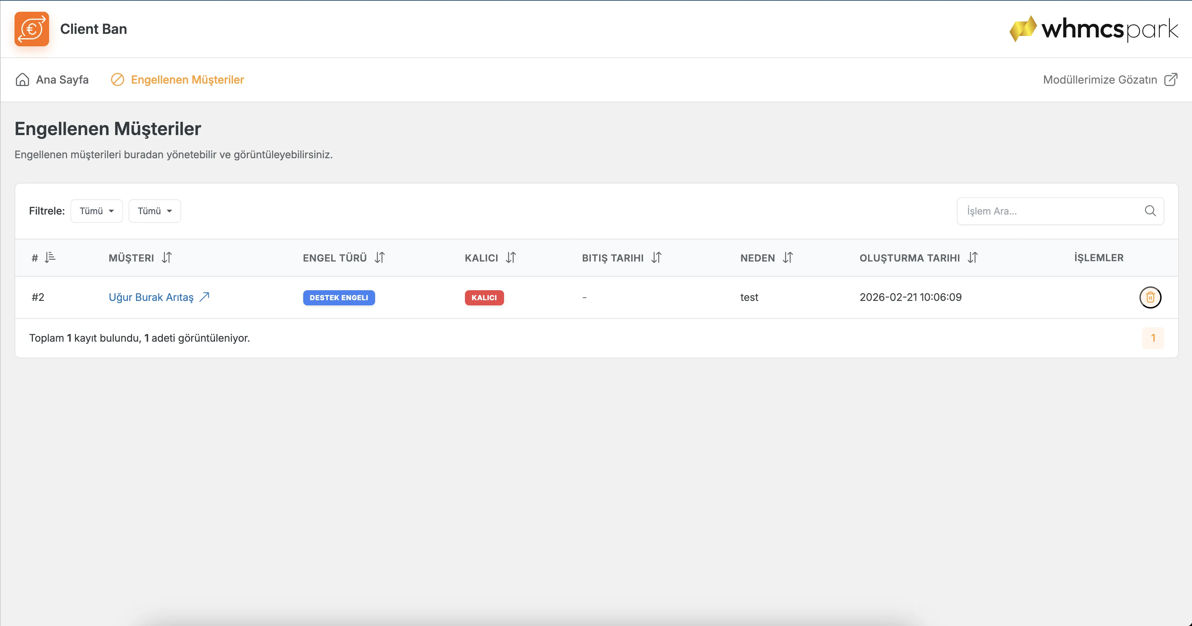Click the arrow icon next to Uğur Burak Arıtaş

pos(205,297)
